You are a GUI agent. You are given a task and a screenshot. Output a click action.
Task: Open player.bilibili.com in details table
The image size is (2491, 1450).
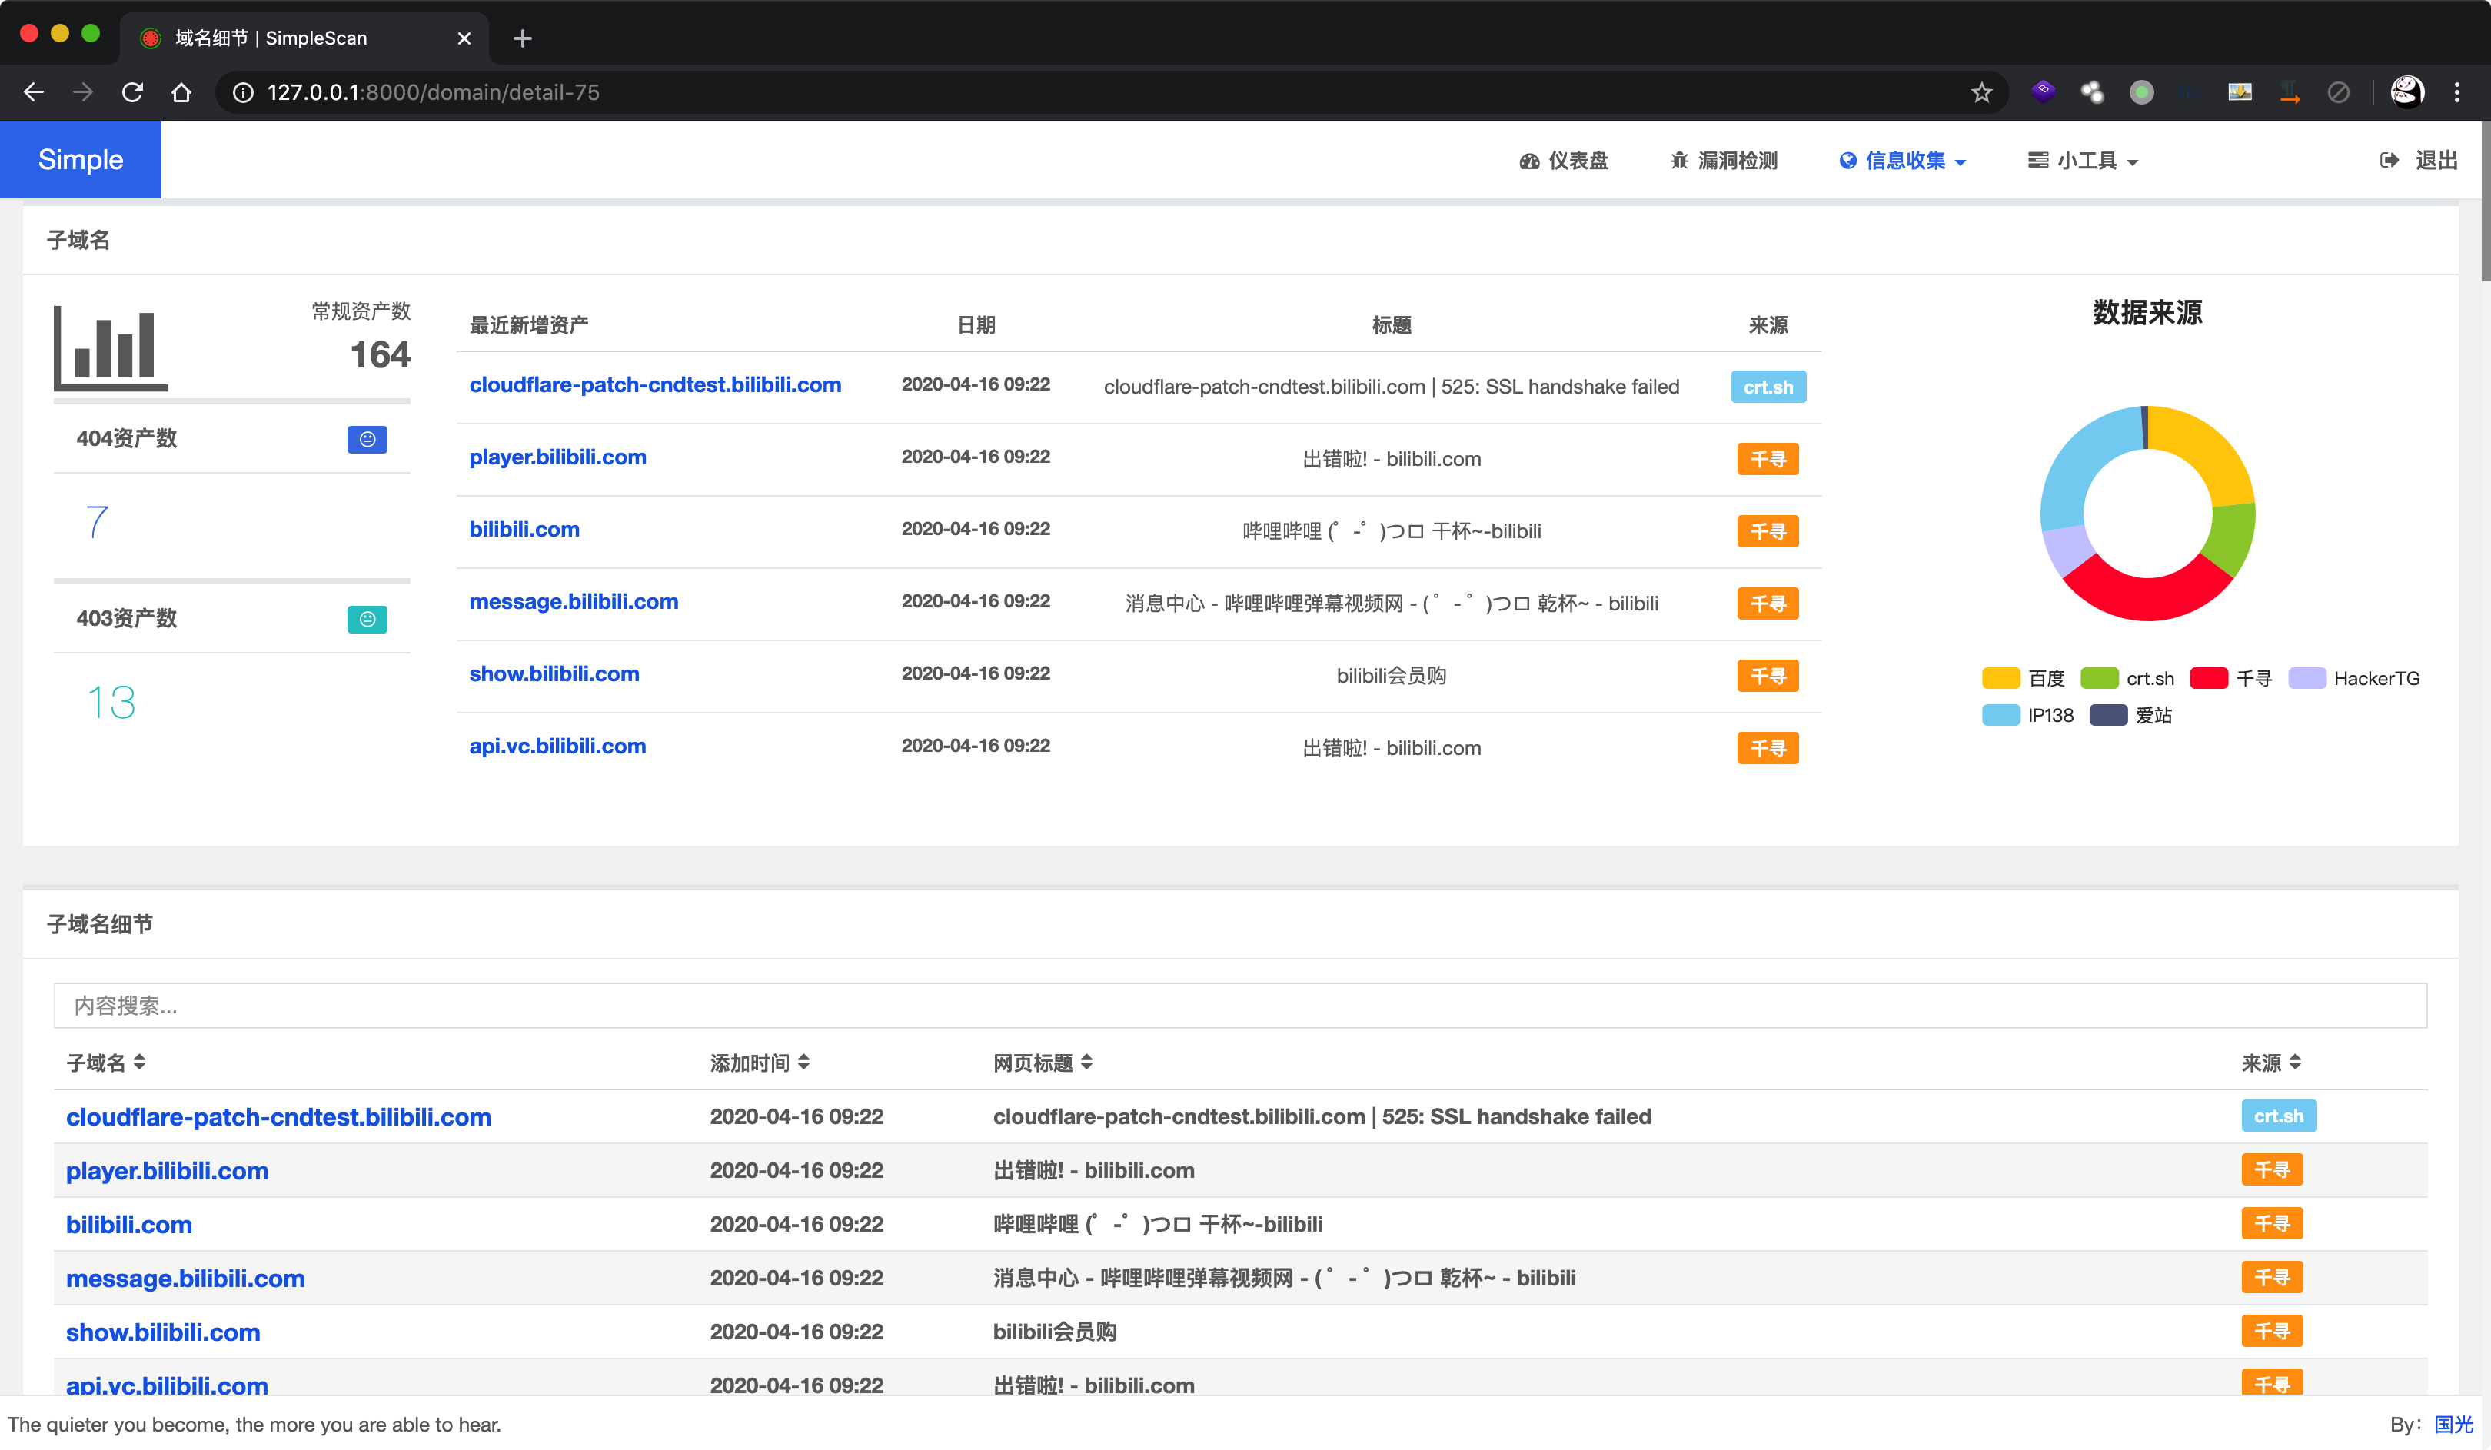167,1170
